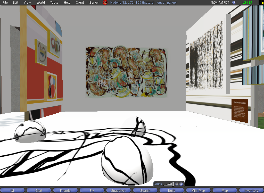Play the music stream
This screenshot has height=193, width=264.
pos(181,184)
